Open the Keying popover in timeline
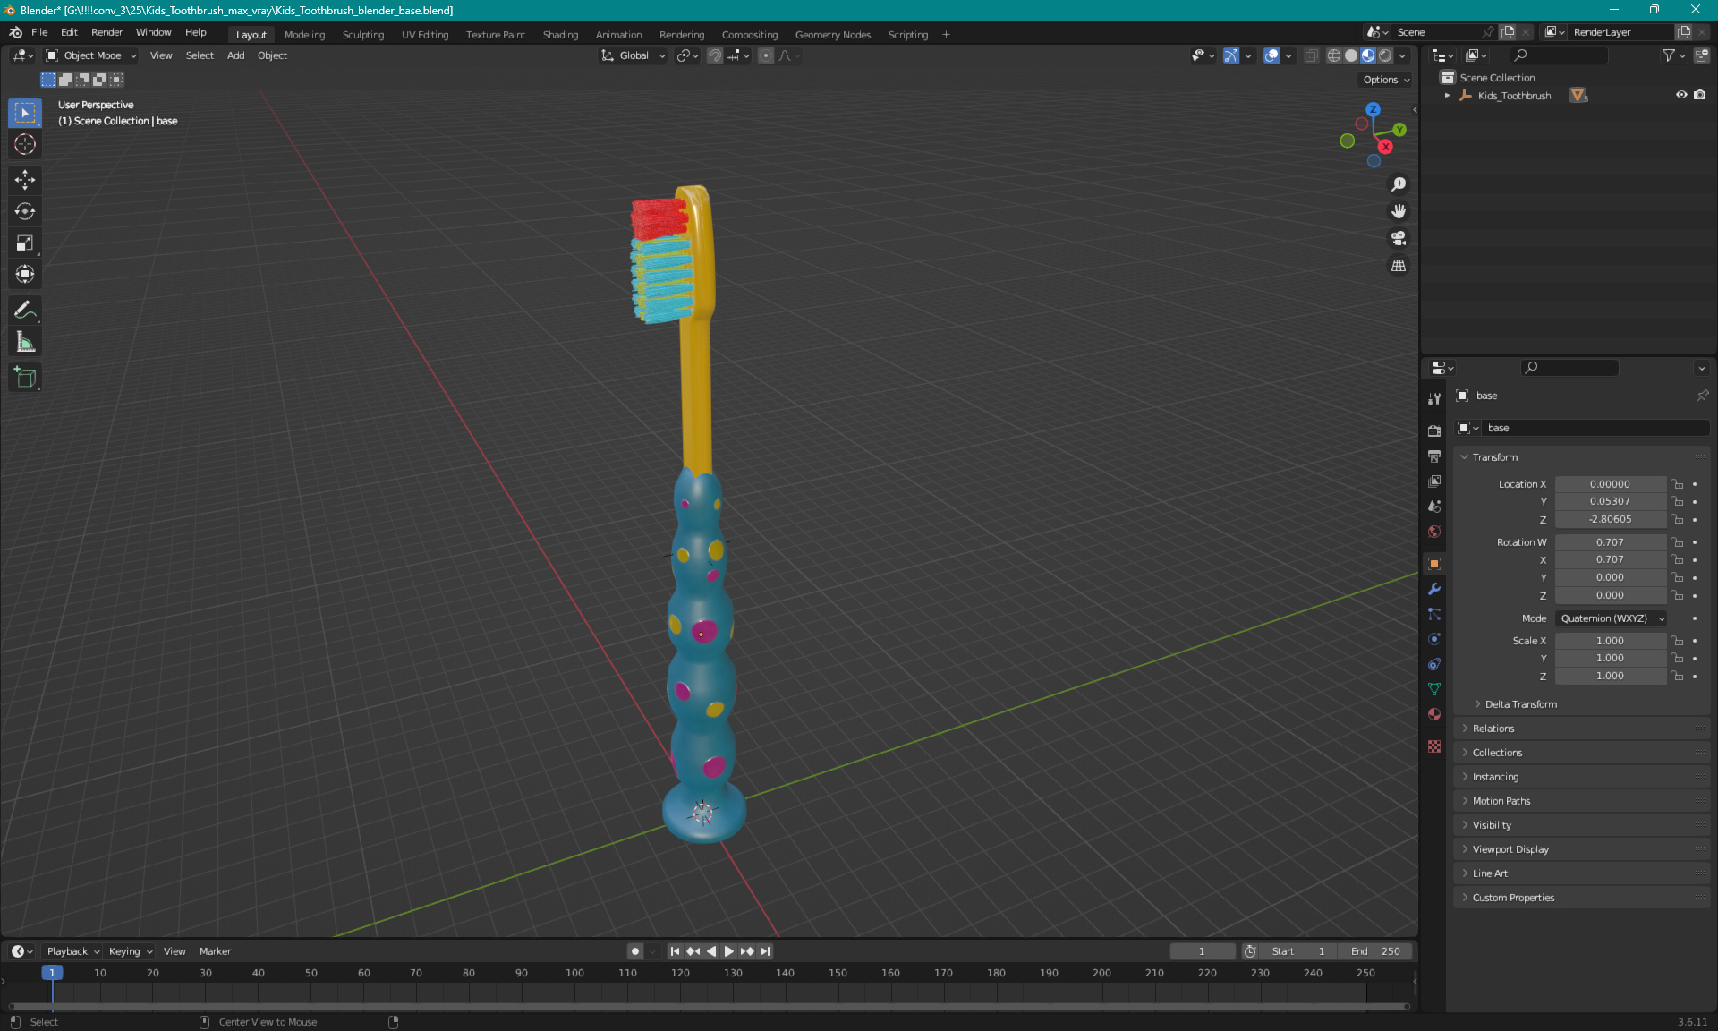Screen dimensions: 1718x1031 pyautogui.click(x=131, y=951)
